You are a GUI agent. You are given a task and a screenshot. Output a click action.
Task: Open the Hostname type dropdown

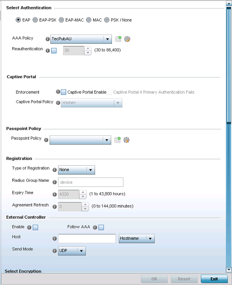tap(136, 239)
